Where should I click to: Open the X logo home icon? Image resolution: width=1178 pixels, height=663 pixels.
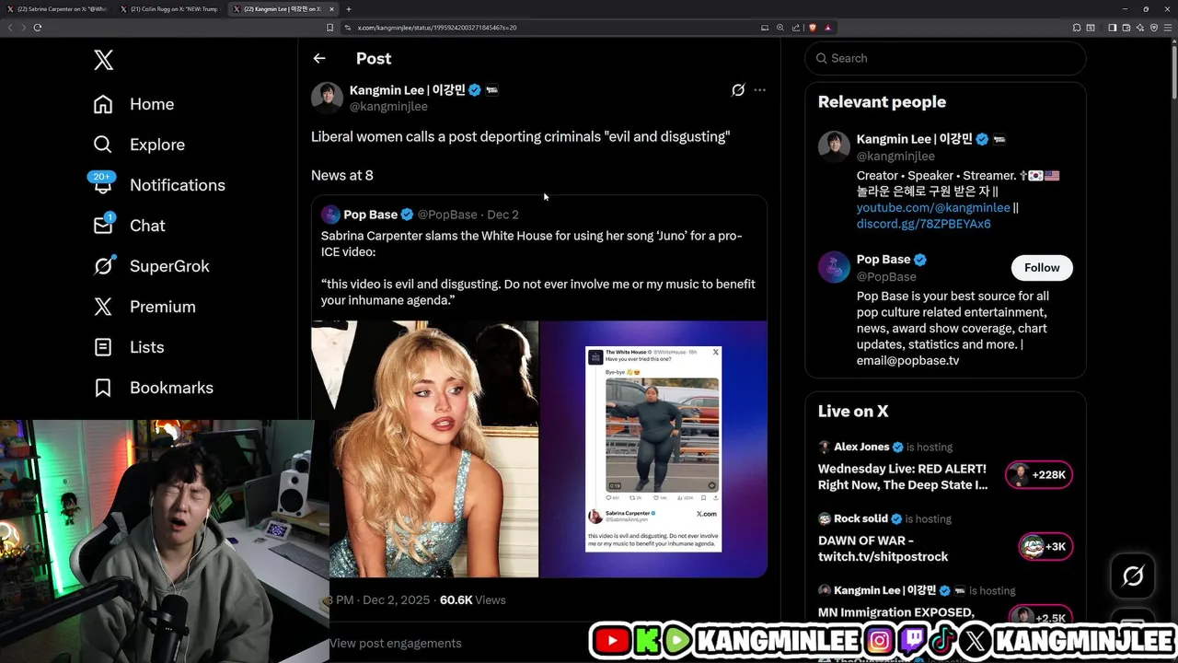pyautogui.click(x=103, y=60)
